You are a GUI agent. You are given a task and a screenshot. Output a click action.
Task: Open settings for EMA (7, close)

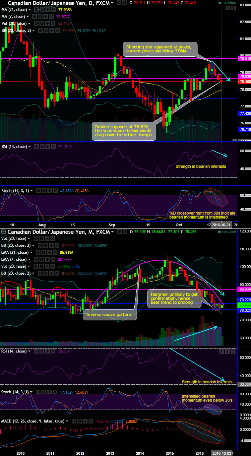pos(41,259)
